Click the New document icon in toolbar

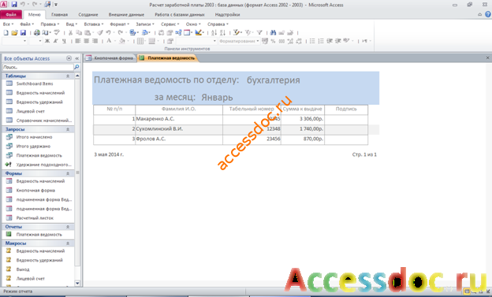(6, 32)
